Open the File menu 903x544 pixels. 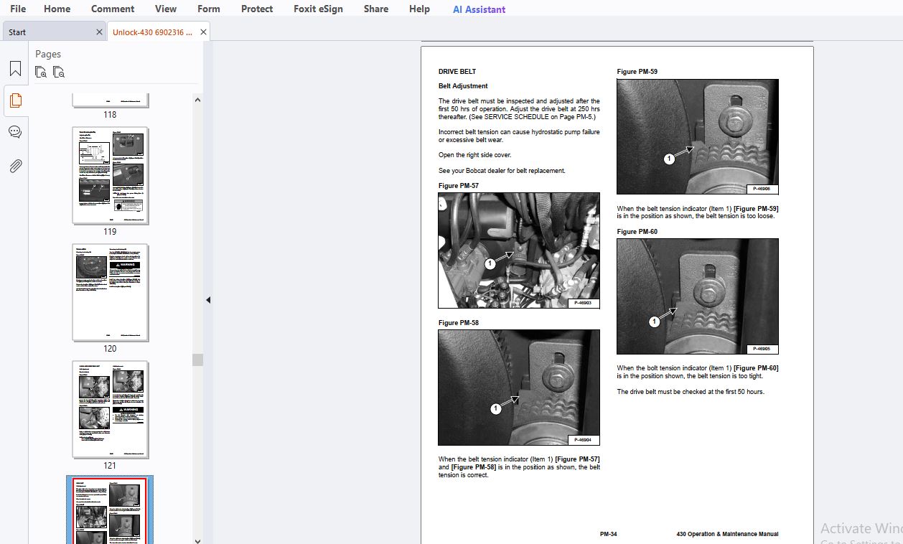18,9
